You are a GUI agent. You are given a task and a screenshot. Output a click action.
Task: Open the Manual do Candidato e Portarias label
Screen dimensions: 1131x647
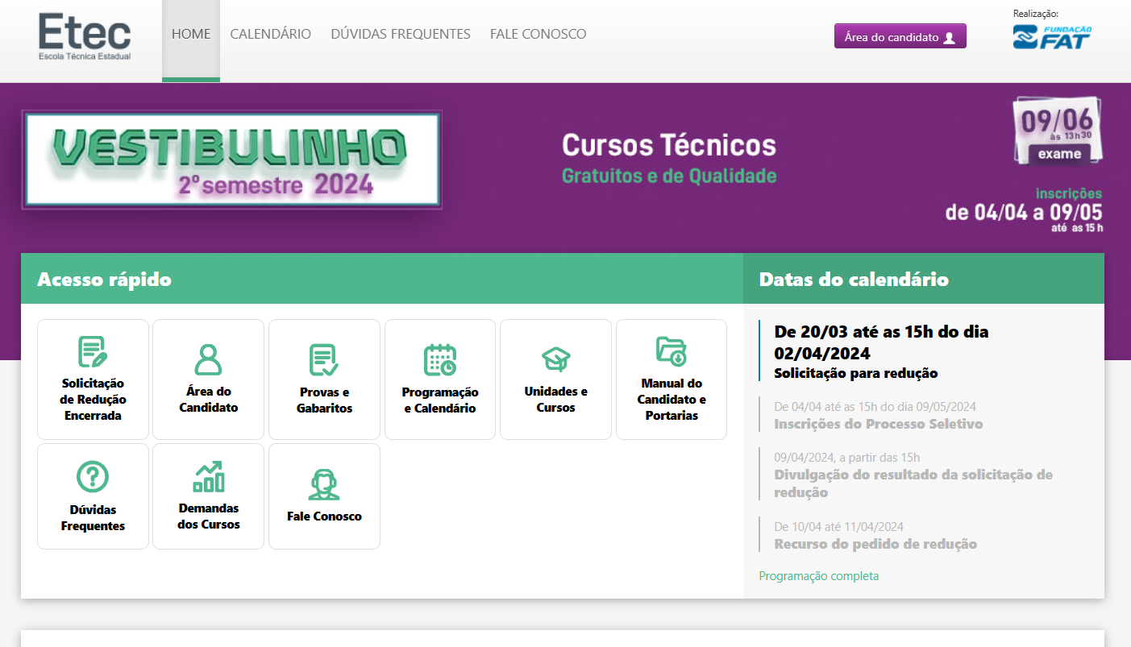pos(672,400)
